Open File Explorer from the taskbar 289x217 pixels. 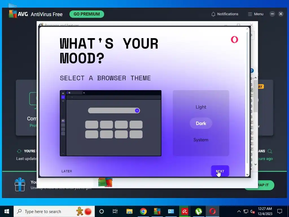[x=129, y=211]
